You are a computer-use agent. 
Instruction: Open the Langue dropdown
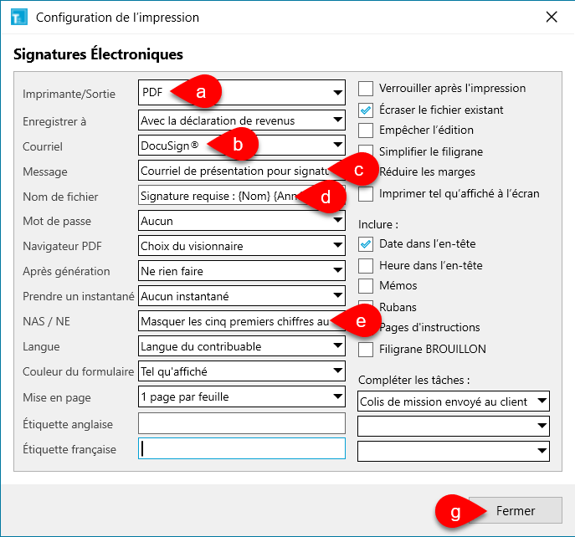[x=242, y=346]
